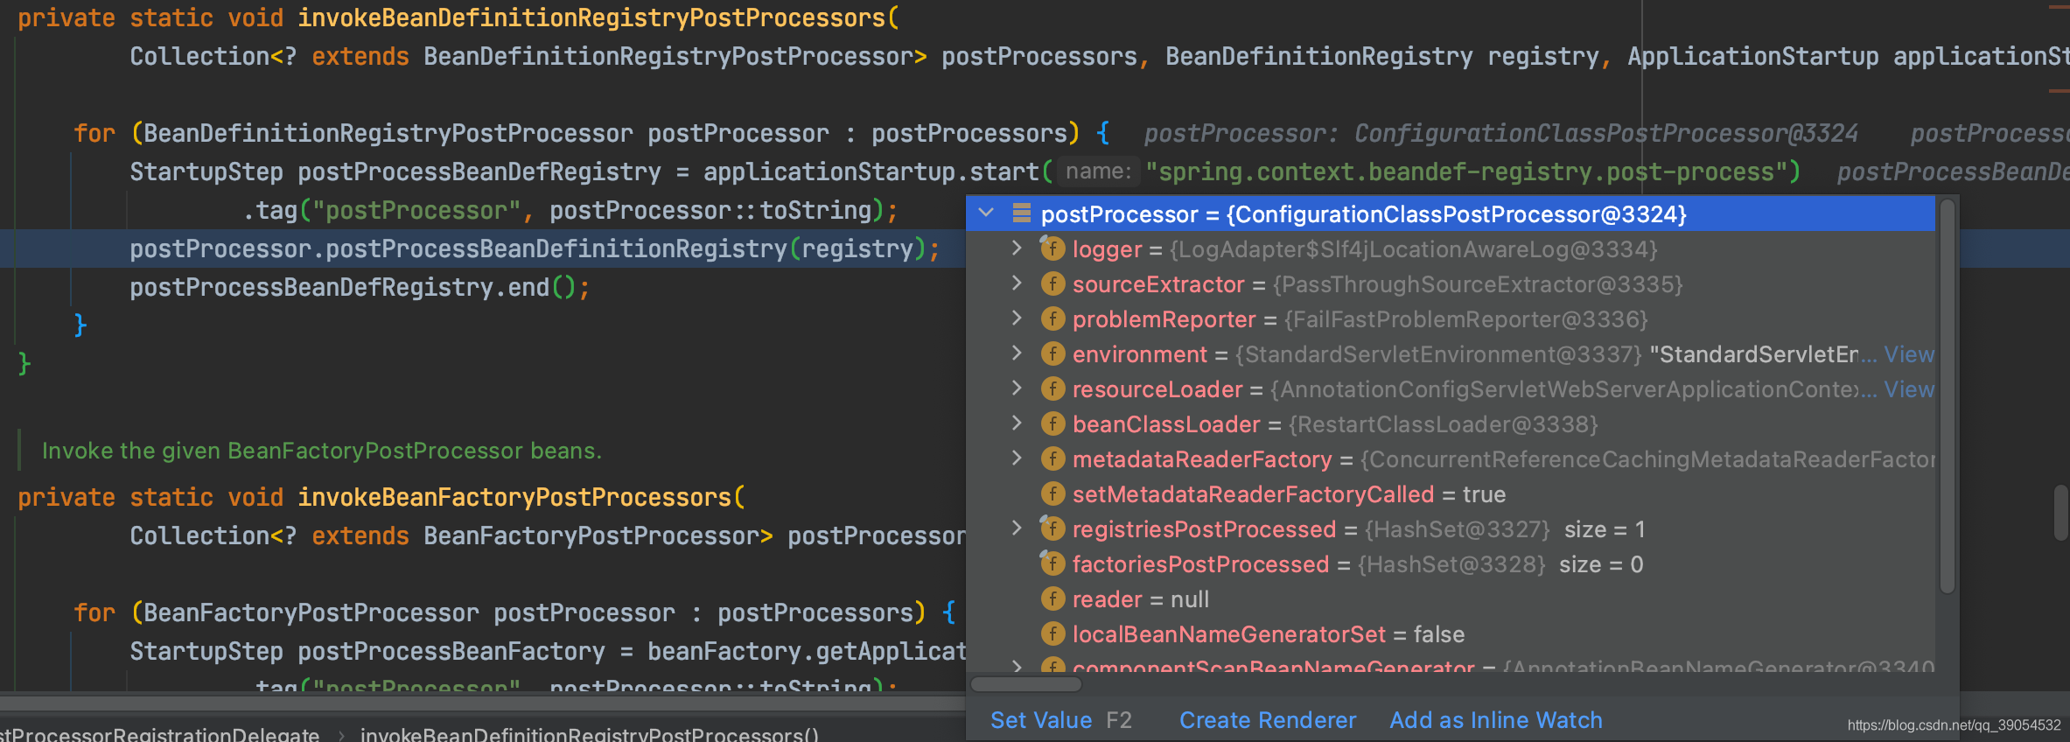The height and width of the screenshot is (742, 2070).
Task: Click the inline postProcessor: ConfigurationClassPostProcessor@3324 hint
Action: point(1501,133)
